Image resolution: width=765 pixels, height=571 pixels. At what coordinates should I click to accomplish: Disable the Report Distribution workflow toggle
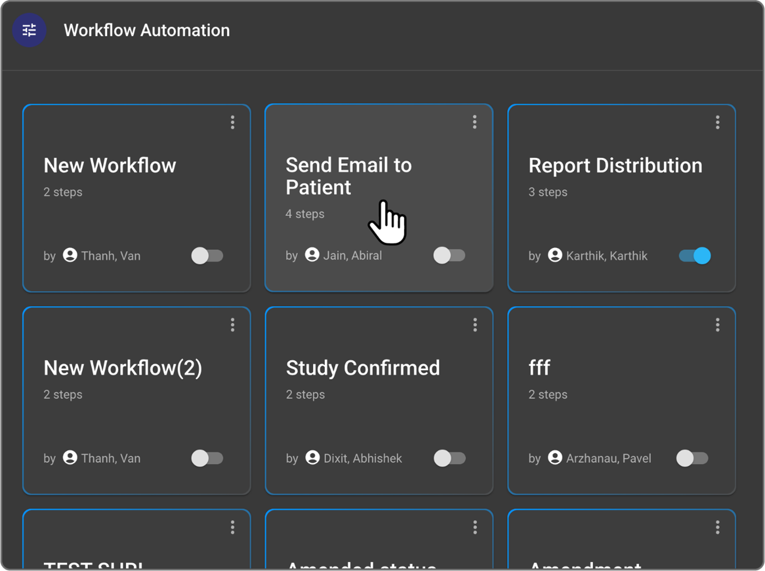click(694, 256)
